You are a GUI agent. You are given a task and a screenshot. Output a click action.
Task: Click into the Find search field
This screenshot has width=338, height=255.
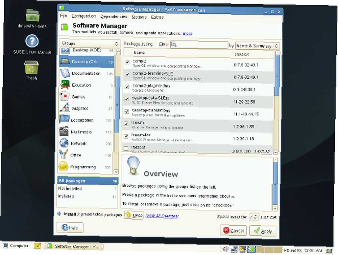[x=199, y=45]
